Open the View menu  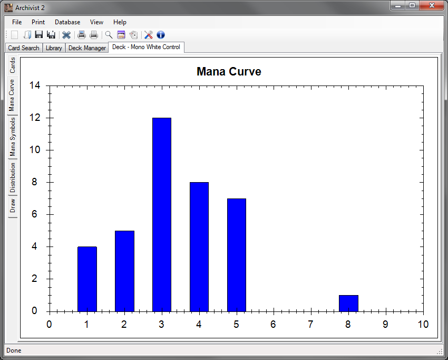click(96, 22)
